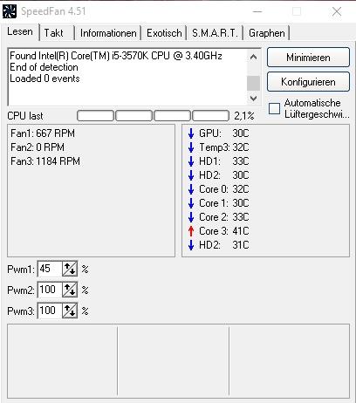Select the Fan2: 0 RPM reading
This screenshot has height=403, width=356.
point(38,147)
